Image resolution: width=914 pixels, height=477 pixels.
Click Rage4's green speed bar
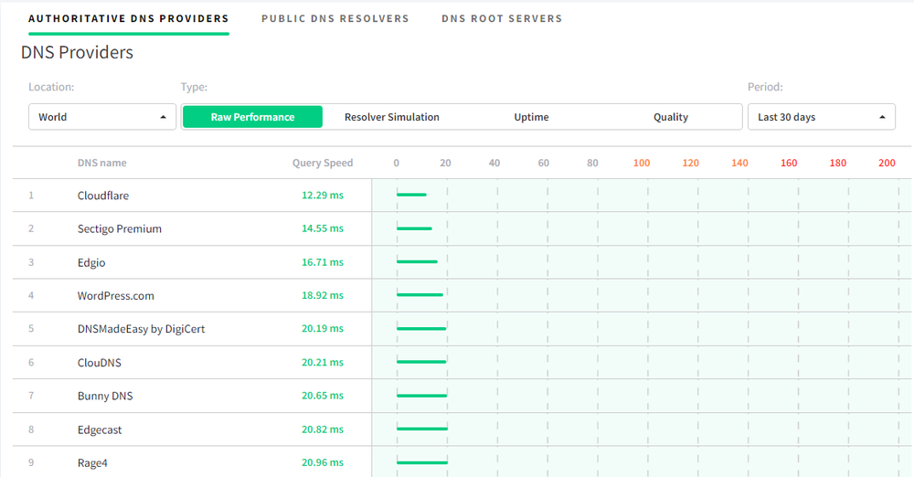(x=422, y=463)
